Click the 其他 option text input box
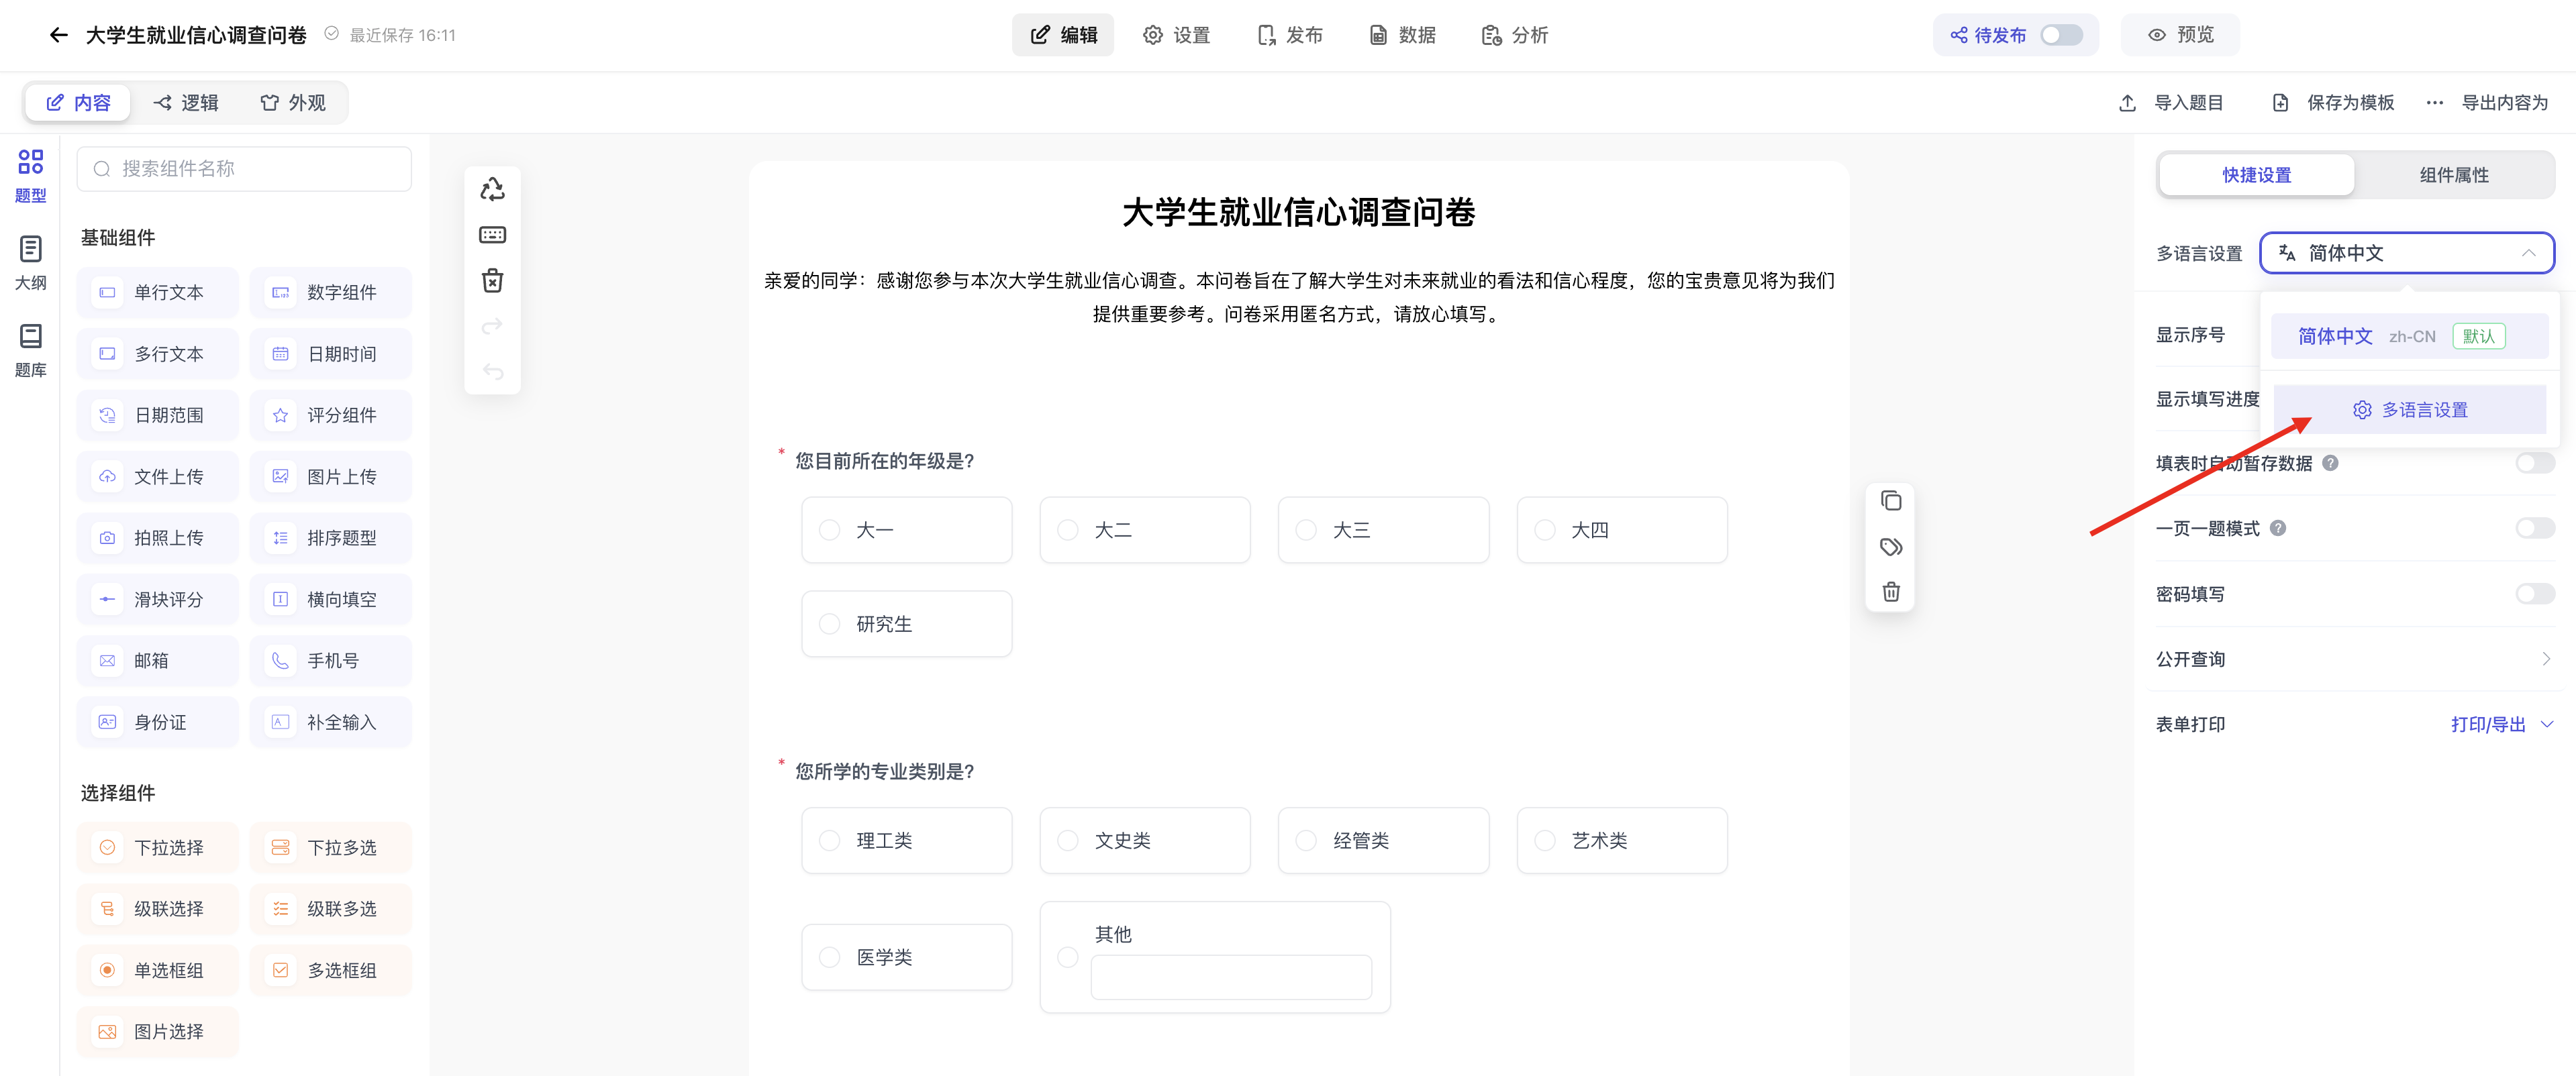 [1231, 976]
